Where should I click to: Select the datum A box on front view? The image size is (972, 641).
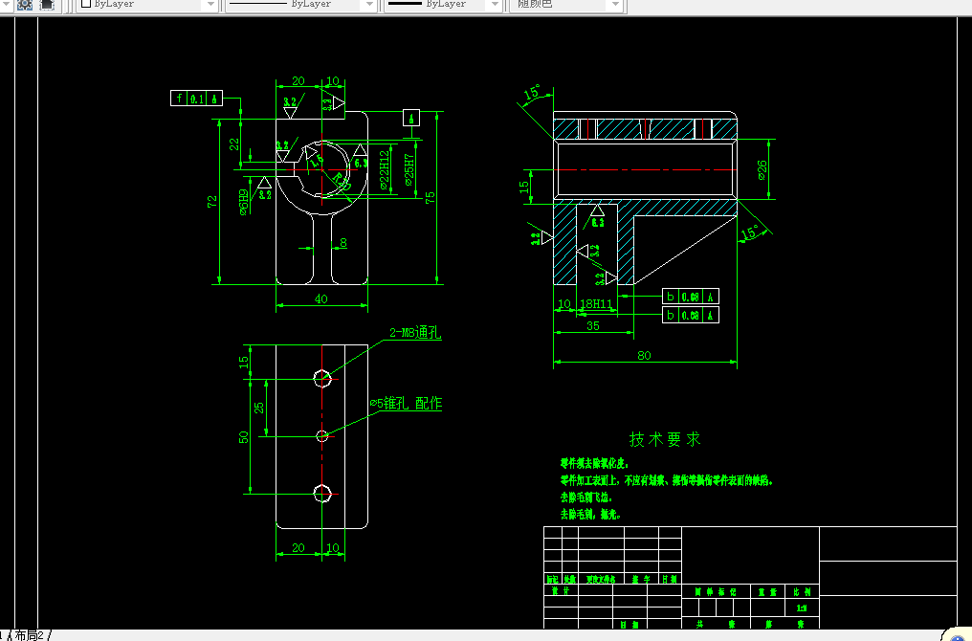pyautogui.click(x=411, y=118)
